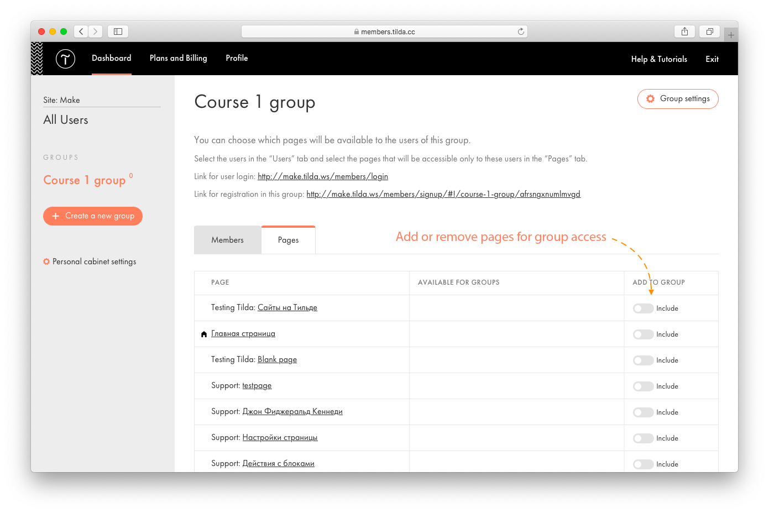
Task: Toggle the Safari sidebar button
Action: click(x=118, y=32)
